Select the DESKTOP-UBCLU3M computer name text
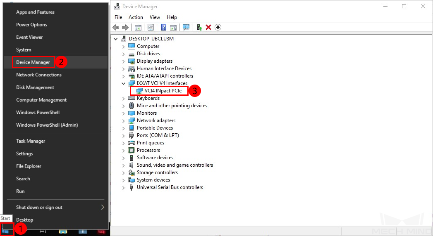Image resolution: width=433 pixels, height=236 pixels. coord(151,39)
